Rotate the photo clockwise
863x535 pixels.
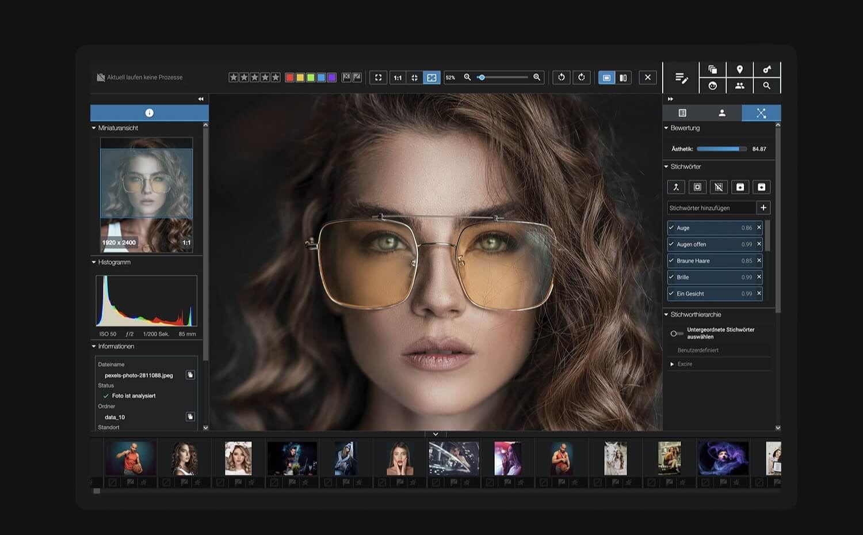click(x=582, y=77)
